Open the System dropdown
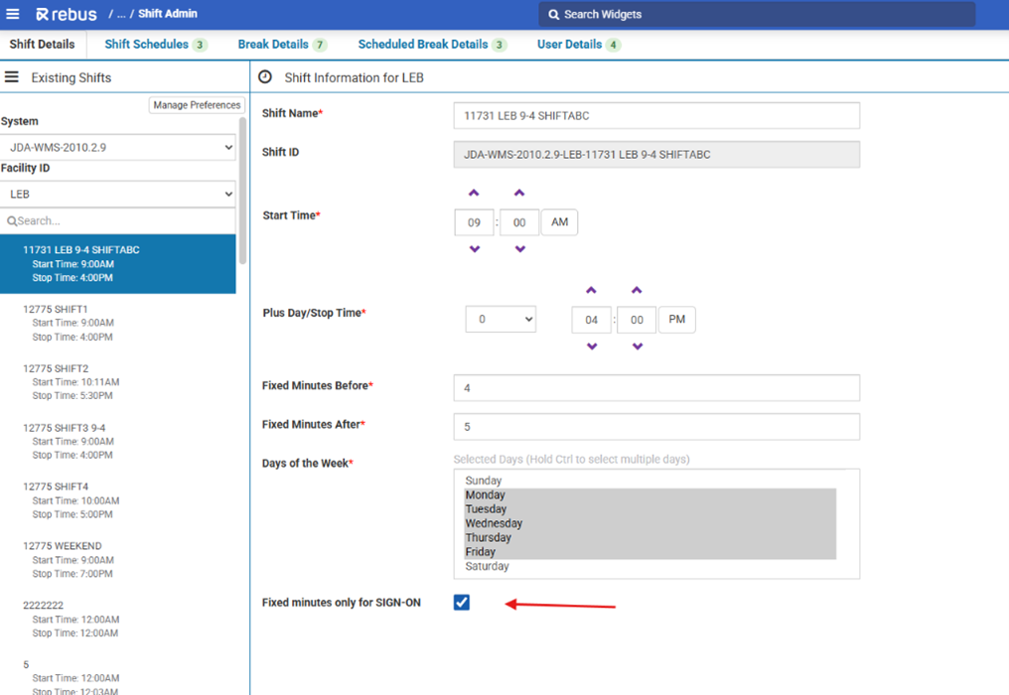This screenshot has width=1009, height=695. (118, 147)
